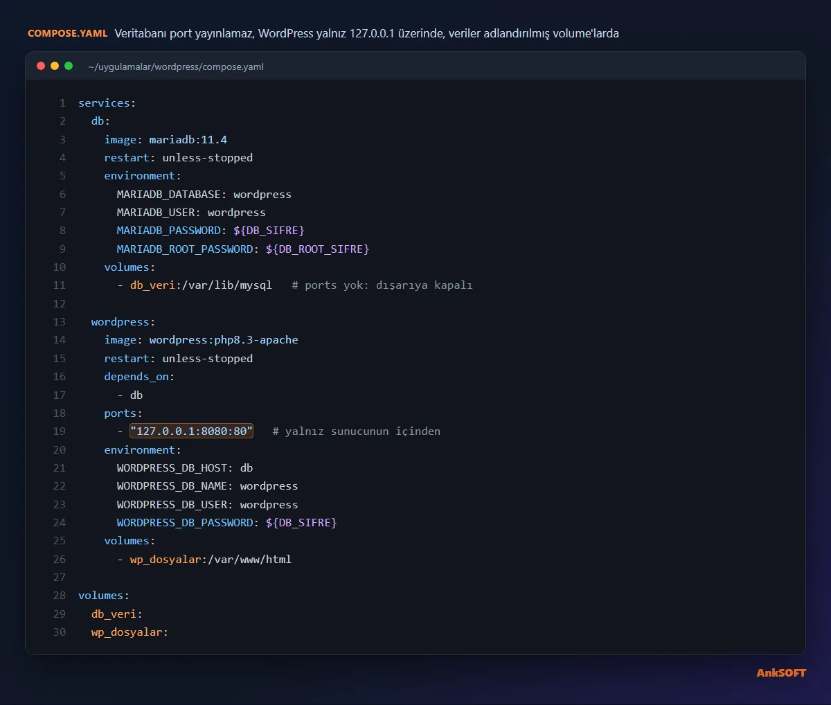The height and width of the screenshot is (705, 831).
Task: Click 'unless-stopped' on line 4
Action: (x=208, y=158)
